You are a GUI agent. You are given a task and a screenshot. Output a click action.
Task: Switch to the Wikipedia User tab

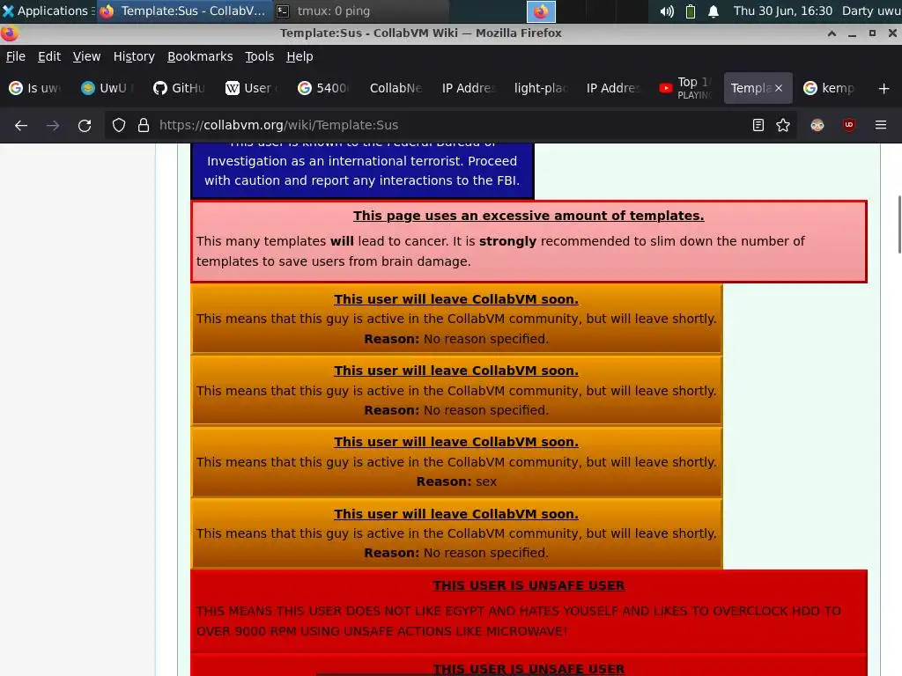[x=251, y=88]
